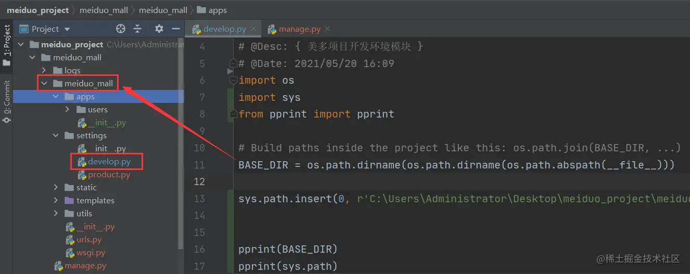This screenshot has height=274, width=690.
Task: Expand the templates folder
Action: tap(56, 201)
